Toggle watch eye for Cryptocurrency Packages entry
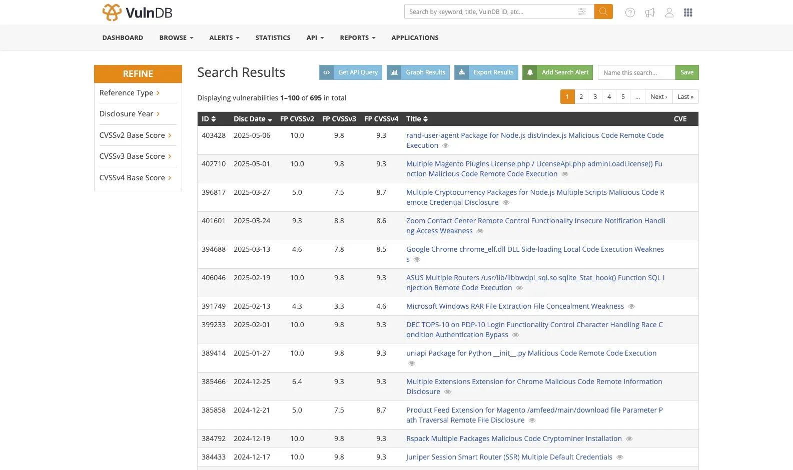This screenshot has width=793, height=470. point(506,202)
